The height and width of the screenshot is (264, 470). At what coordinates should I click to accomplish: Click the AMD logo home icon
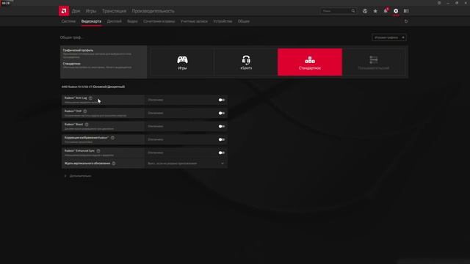click(64, 11)
